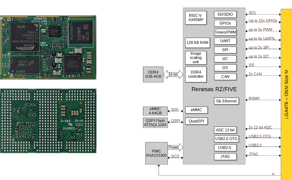Click the top-side board photo with chips
This screenshot has height=180, width=292.
click(x=48, y=48)
